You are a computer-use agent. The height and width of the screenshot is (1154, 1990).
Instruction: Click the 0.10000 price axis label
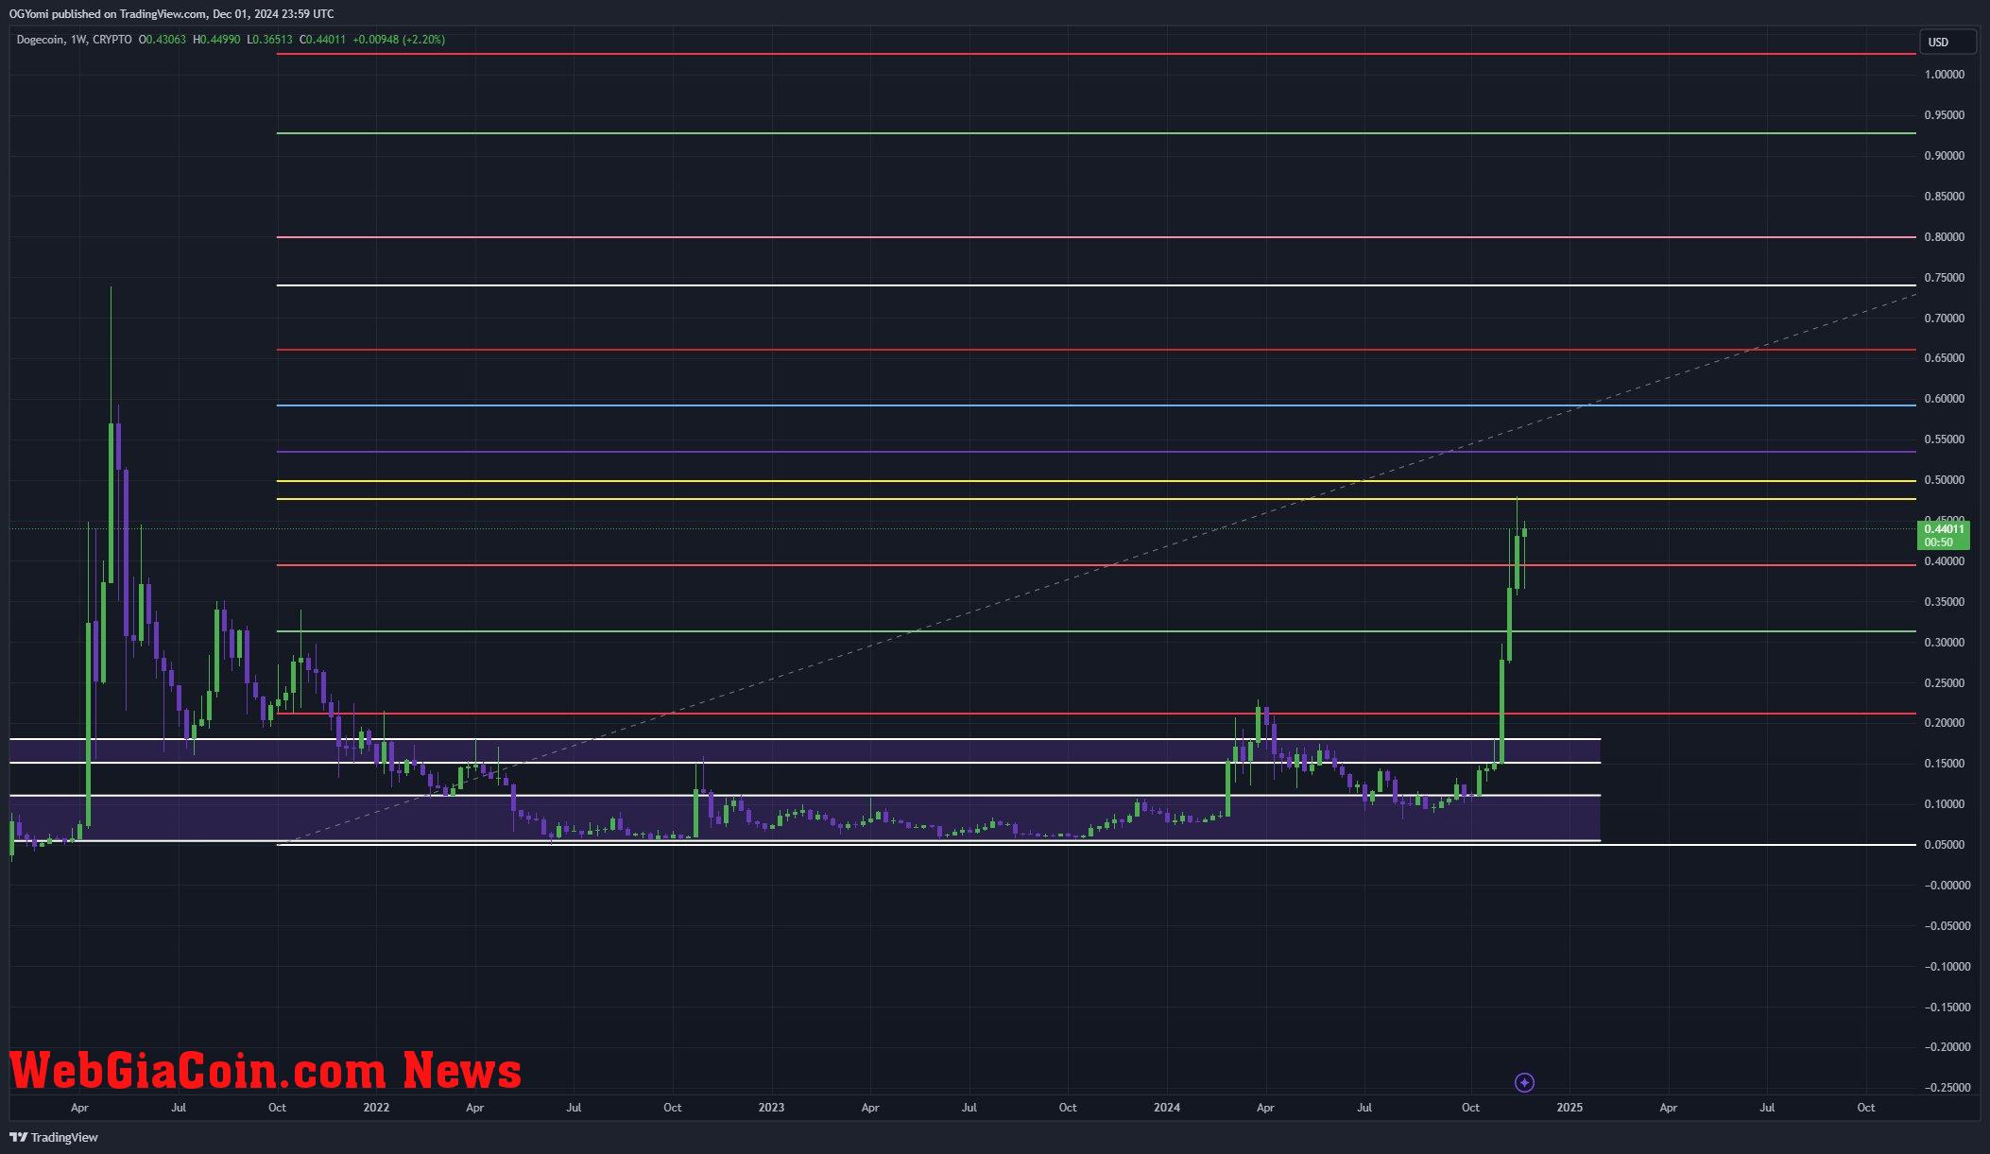(1945, 804)
